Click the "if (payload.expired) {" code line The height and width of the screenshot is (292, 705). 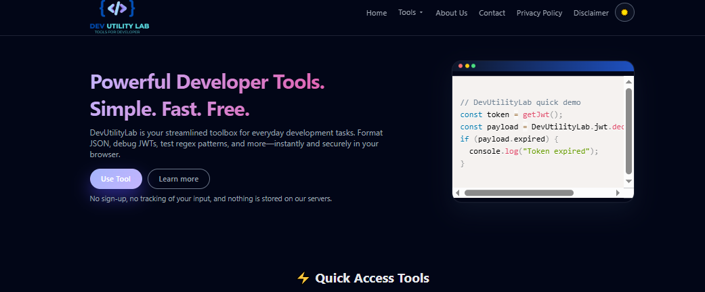click(x=509, y=139)
